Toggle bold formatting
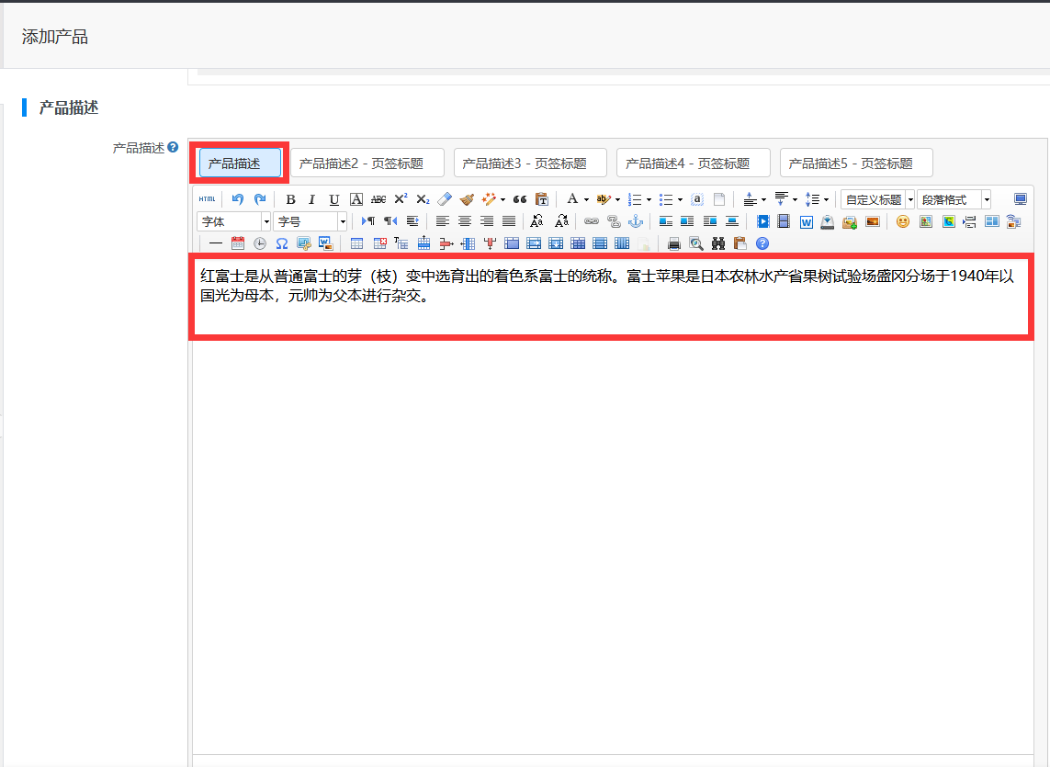This screenshot has height=767, width=1050. tap(290, 199)
